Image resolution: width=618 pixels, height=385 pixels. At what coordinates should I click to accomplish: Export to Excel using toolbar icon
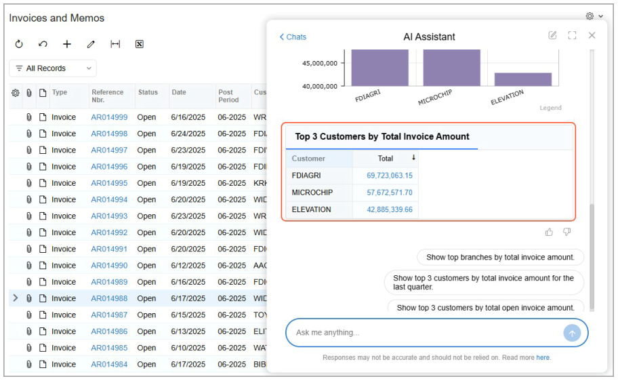point(140,44)
